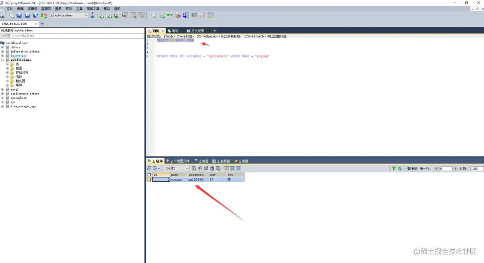Click the root@localhost server icon
This screenshot has width=484, height=263.
point(3,43)
